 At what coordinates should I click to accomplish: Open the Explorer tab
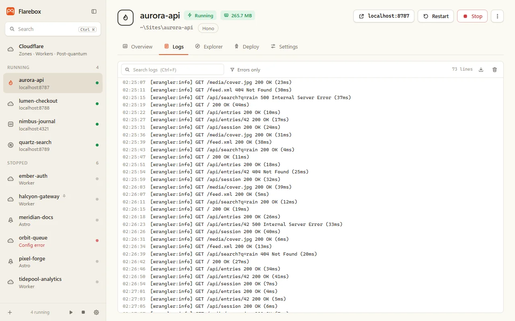[x=209, y=47]
